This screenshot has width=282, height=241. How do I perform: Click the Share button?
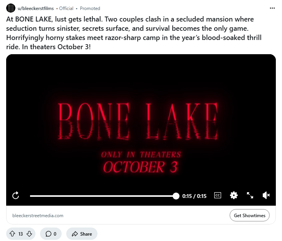[x=82, y=234]
